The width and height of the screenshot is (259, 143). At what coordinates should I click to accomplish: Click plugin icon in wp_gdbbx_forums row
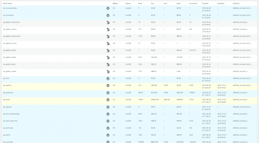point(108,44)
